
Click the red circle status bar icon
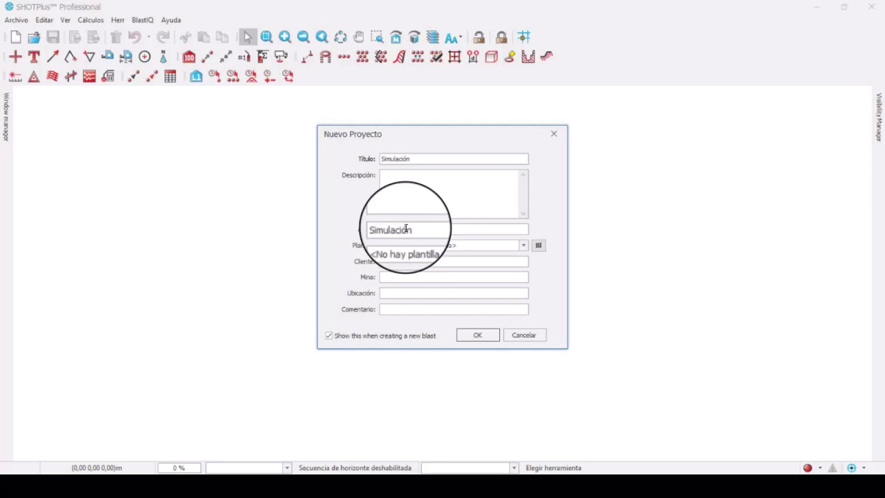[x=808, y=468]
